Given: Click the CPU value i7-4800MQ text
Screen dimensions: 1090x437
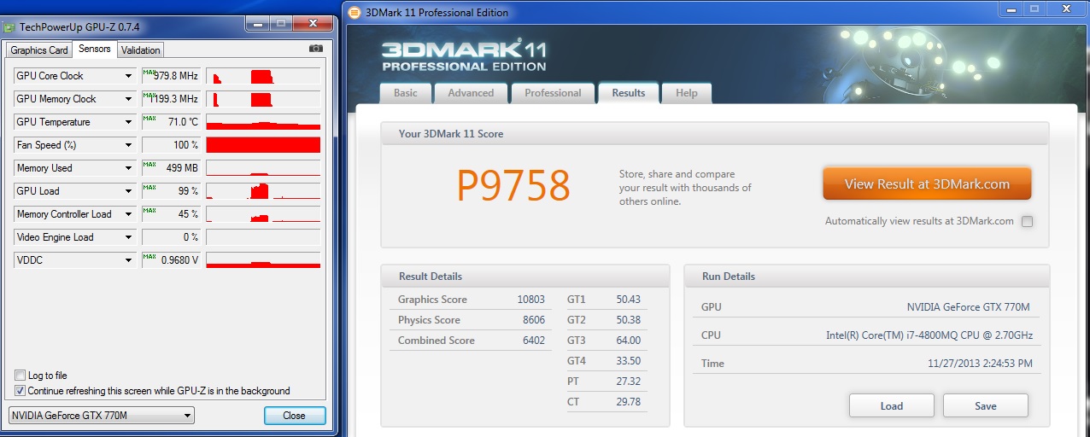Looking at the screenshot, I should coord(929,335).
